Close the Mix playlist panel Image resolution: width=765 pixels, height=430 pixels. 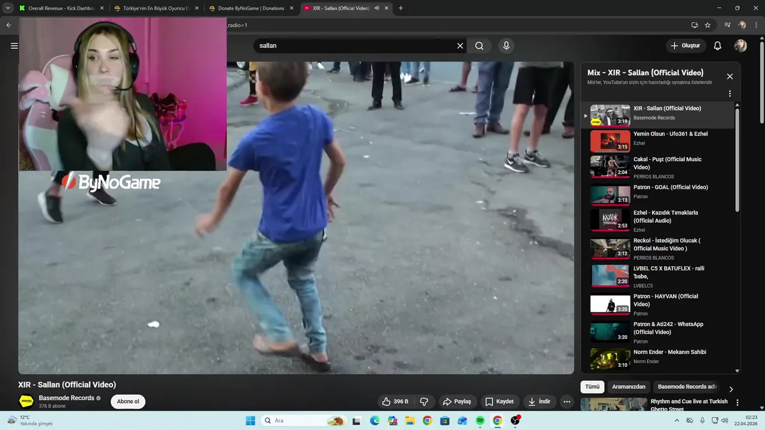(730, 76)
